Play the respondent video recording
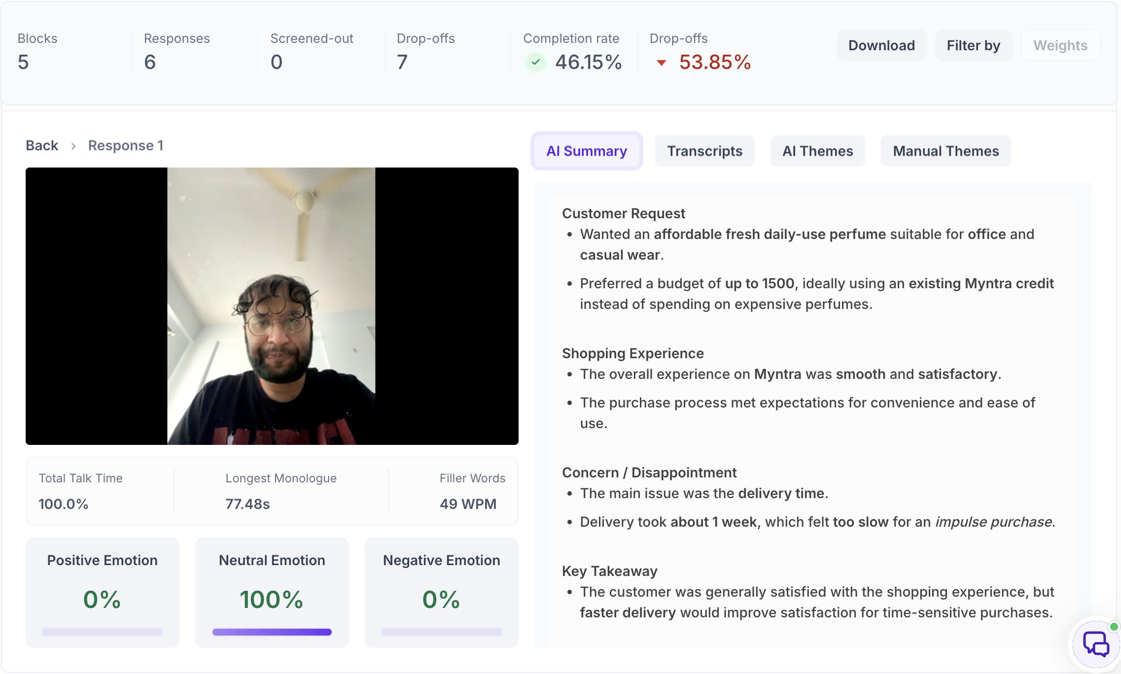Screen dimensions: 1121x674 pos(272,306)
